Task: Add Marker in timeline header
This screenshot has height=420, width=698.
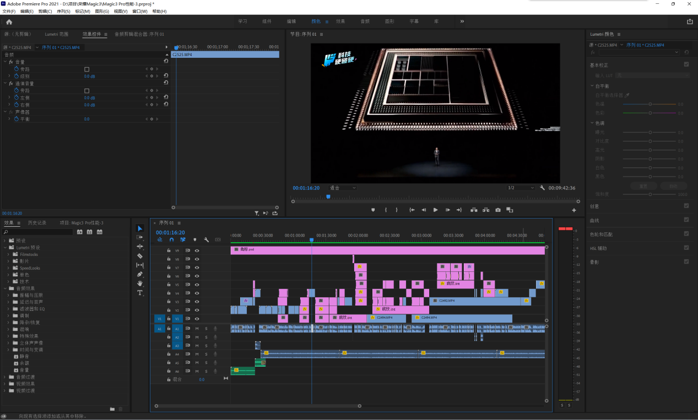Action: pyautogui.click(x=195, y=239)
